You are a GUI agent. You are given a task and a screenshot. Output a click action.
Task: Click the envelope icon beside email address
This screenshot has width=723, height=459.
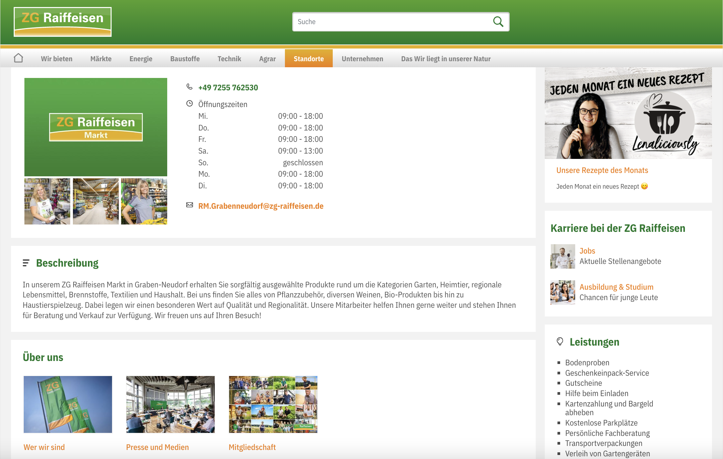189,205
